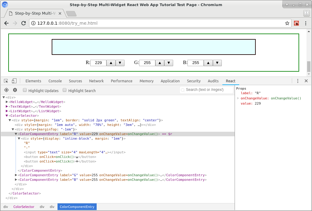Enable Highlight Updates

(x=25, y=90)
